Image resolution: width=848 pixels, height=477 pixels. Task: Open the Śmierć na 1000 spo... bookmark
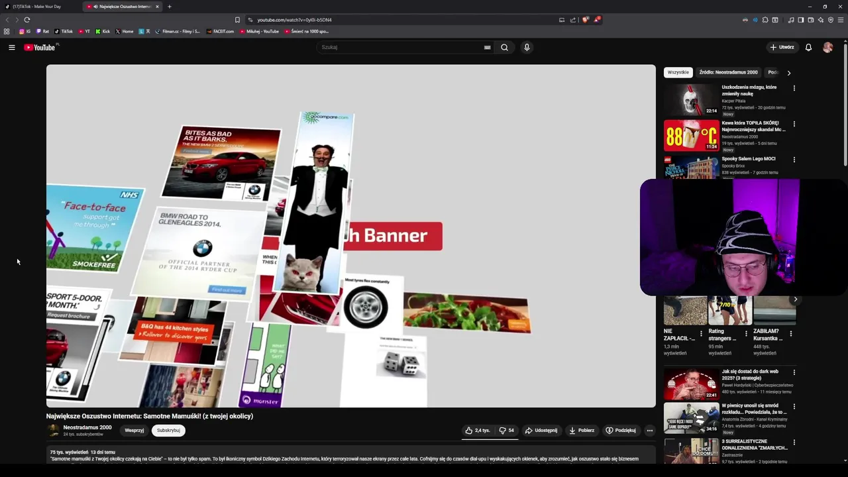point(307,31)
